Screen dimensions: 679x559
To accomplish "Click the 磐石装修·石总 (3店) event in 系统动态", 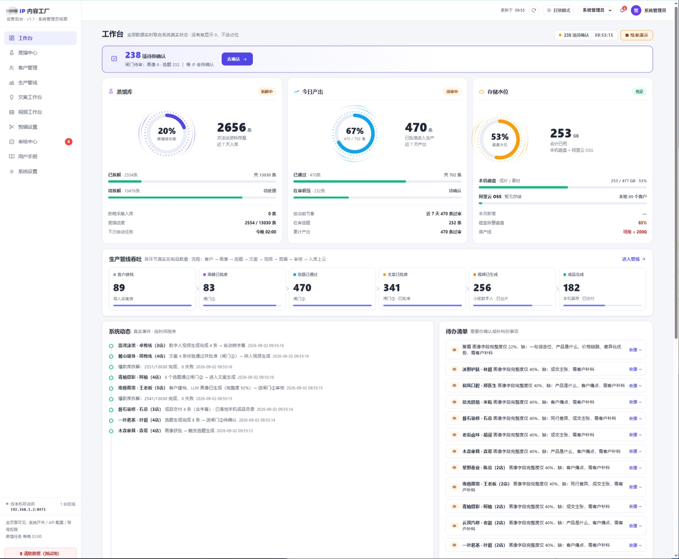I will 205,409.
